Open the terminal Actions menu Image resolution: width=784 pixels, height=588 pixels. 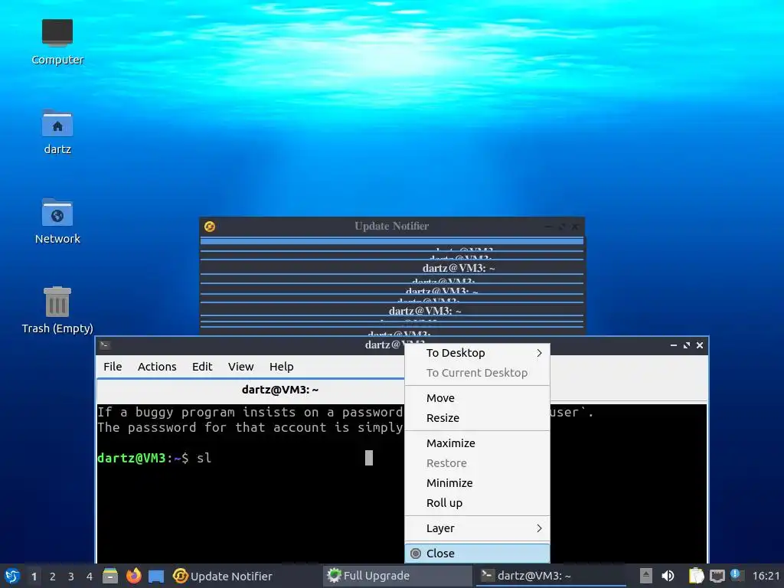(x=157, y=367)
